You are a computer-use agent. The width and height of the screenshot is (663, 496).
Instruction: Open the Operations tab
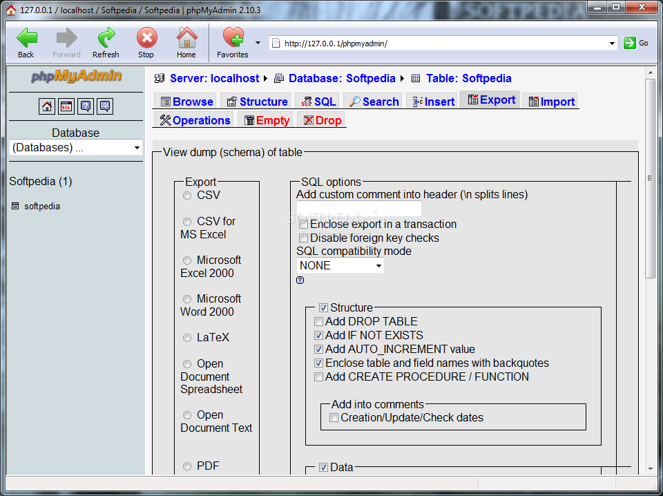193,120
